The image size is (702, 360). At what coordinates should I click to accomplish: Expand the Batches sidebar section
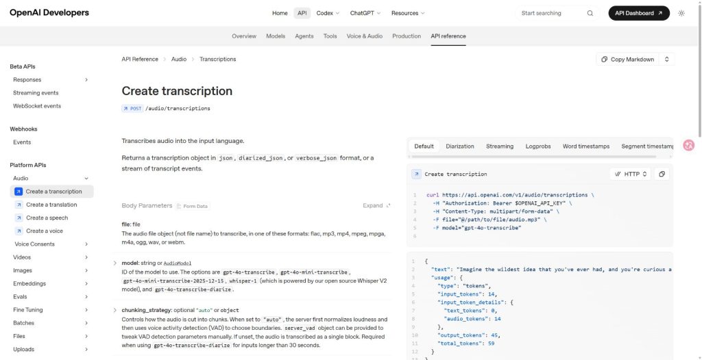(x=86, y=323)
